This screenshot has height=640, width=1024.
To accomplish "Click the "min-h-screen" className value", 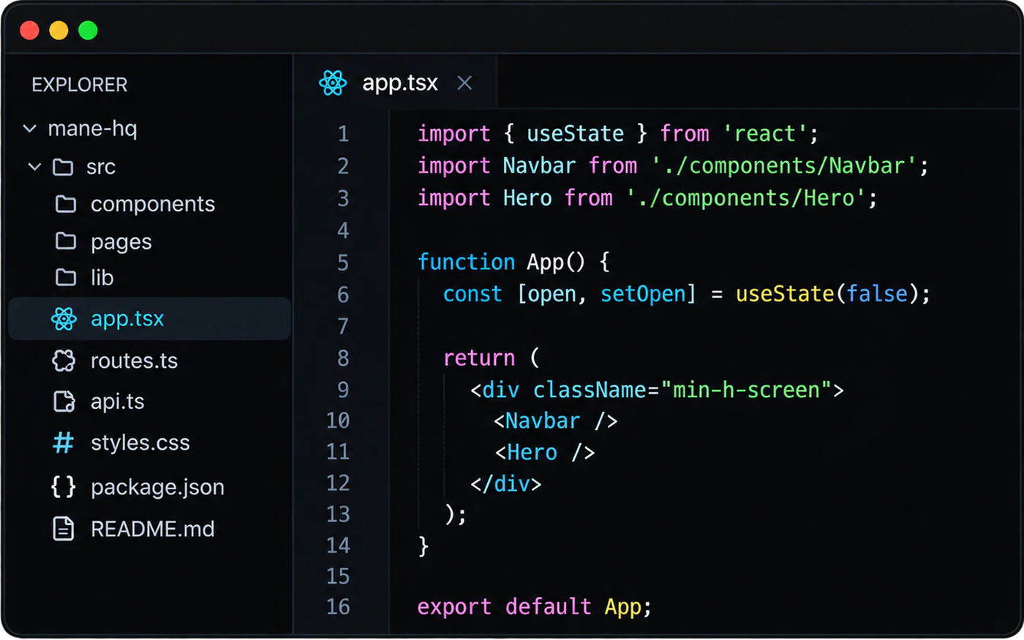I will pos(746,390).
